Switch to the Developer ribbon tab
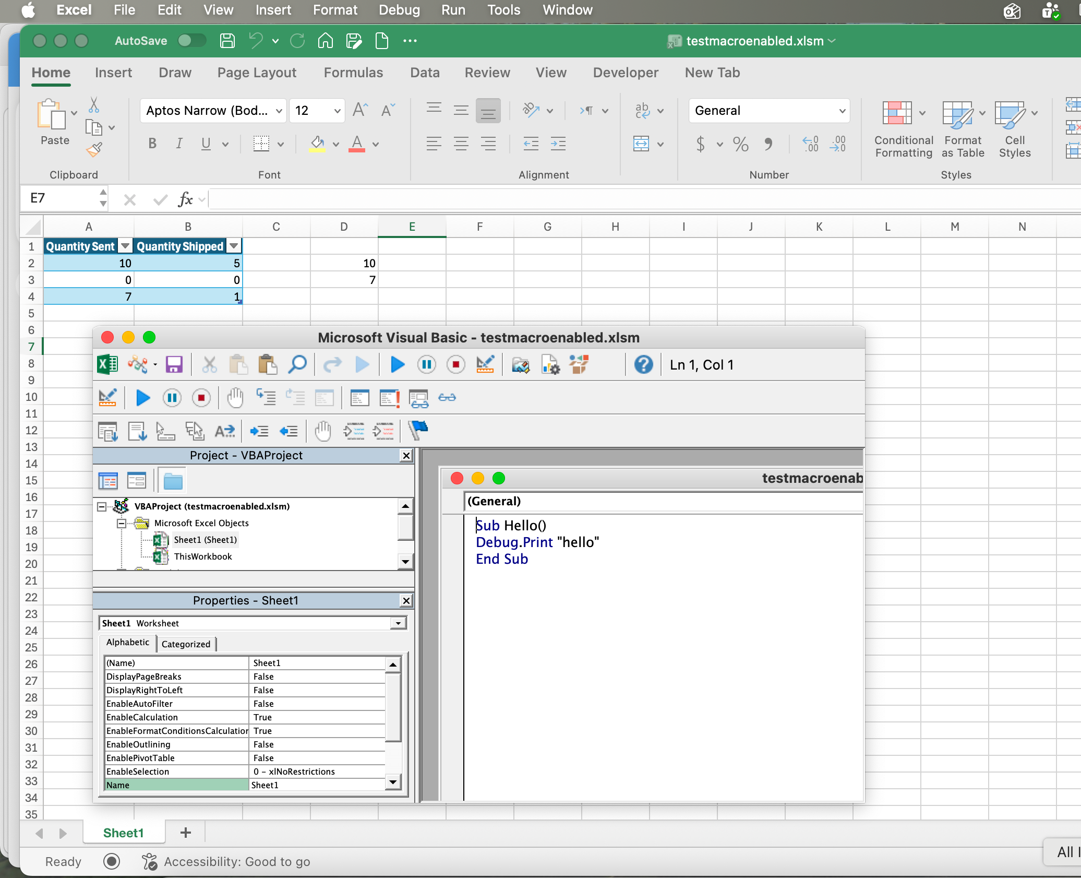 pos(626,73)
